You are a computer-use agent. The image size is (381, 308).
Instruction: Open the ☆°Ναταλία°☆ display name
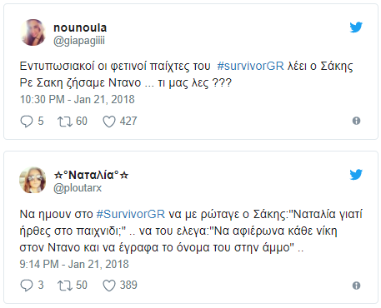[x=91, y=175]
